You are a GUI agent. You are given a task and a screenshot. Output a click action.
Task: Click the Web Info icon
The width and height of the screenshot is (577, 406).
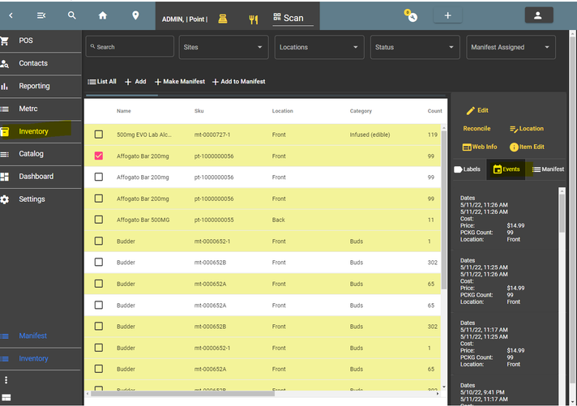pyautogui.click(x=467, y=147)
